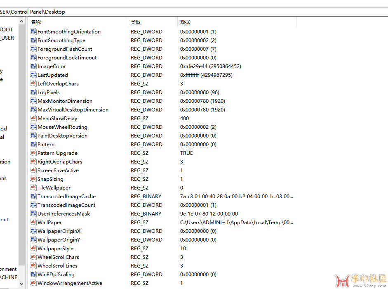Select the WheelScrollLines value name
The image size is (388, 289).
click(57, 266)
